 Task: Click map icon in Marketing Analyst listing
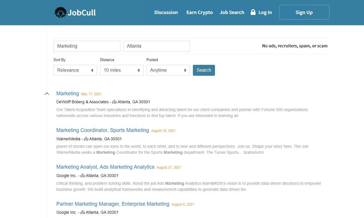click(83, 176)
